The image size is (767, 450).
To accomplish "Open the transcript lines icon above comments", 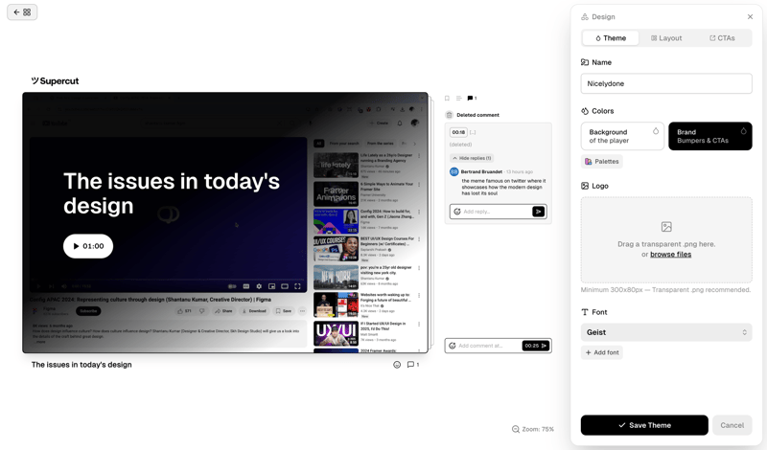I will tap(459, 99).
